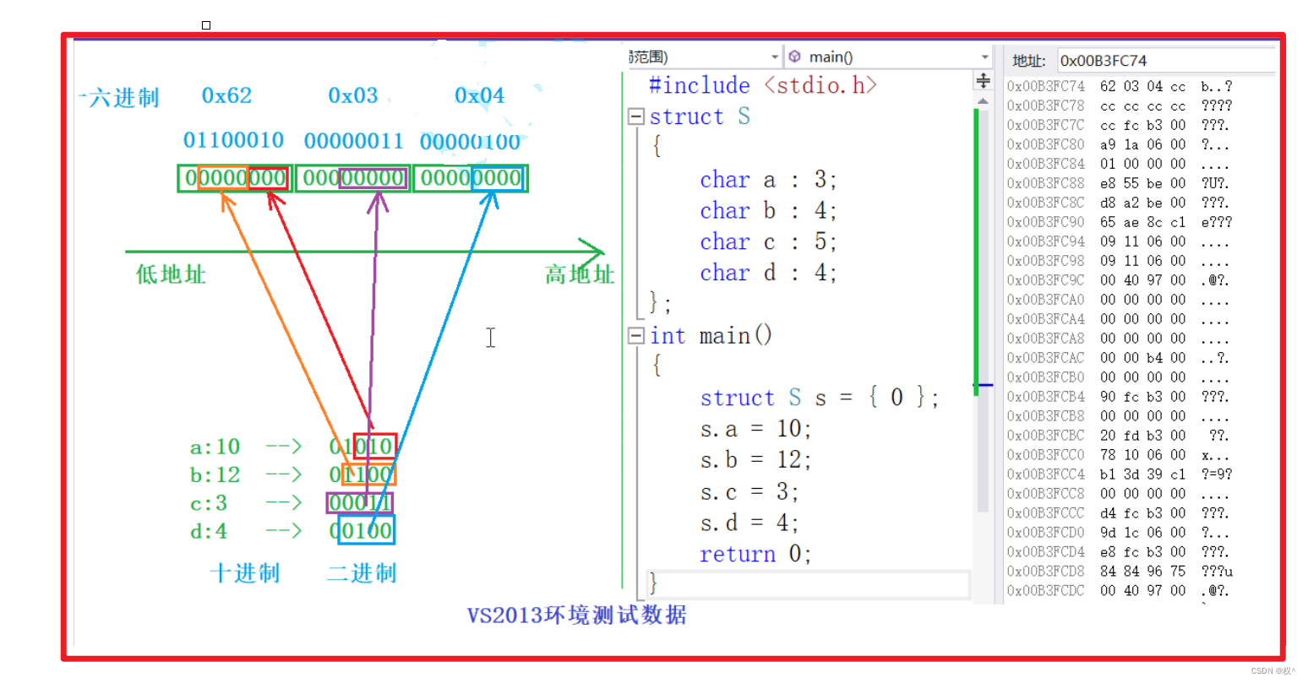Select memory row 0x00B3FCC4
Image resolution: width=1308 pixels, height=683 pixels.
[x=1120, y=474]
